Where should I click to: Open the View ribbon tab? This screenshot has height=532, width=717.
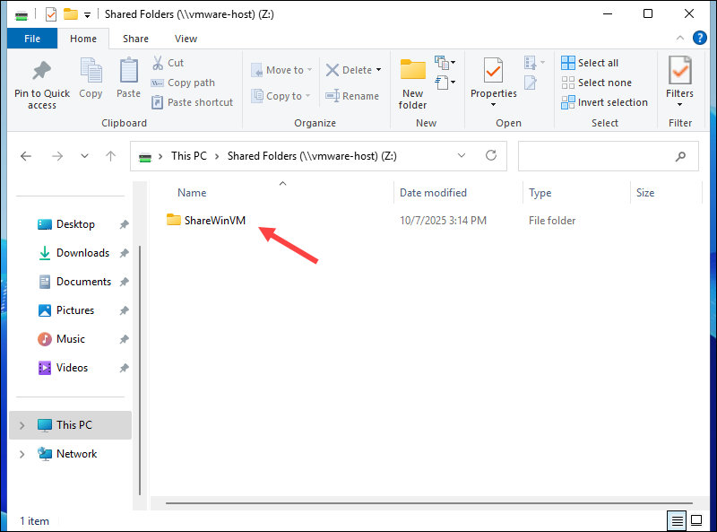tap(186, 39)
